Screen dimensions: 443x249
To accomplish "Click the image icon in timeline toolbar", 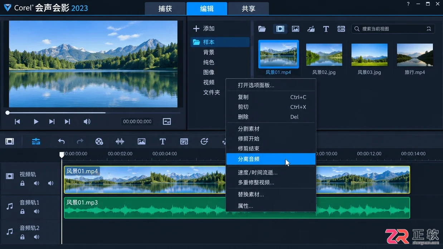I will click(142, 142).
